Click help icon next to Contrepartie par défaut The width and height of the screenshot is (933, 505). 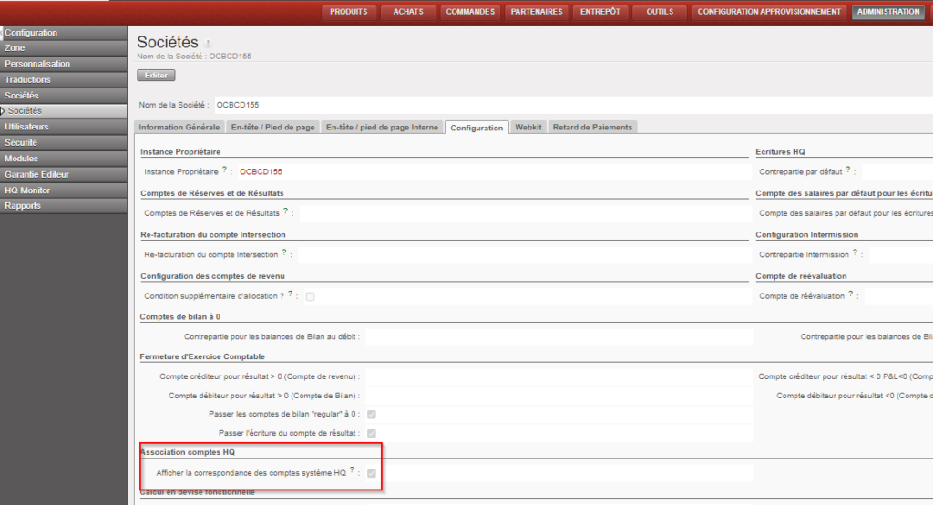click(x=848, y=170)
